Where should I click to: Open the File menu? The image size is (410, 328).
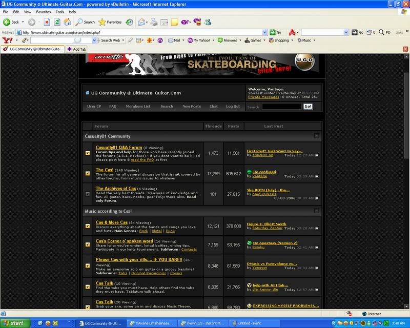[6, 12]
